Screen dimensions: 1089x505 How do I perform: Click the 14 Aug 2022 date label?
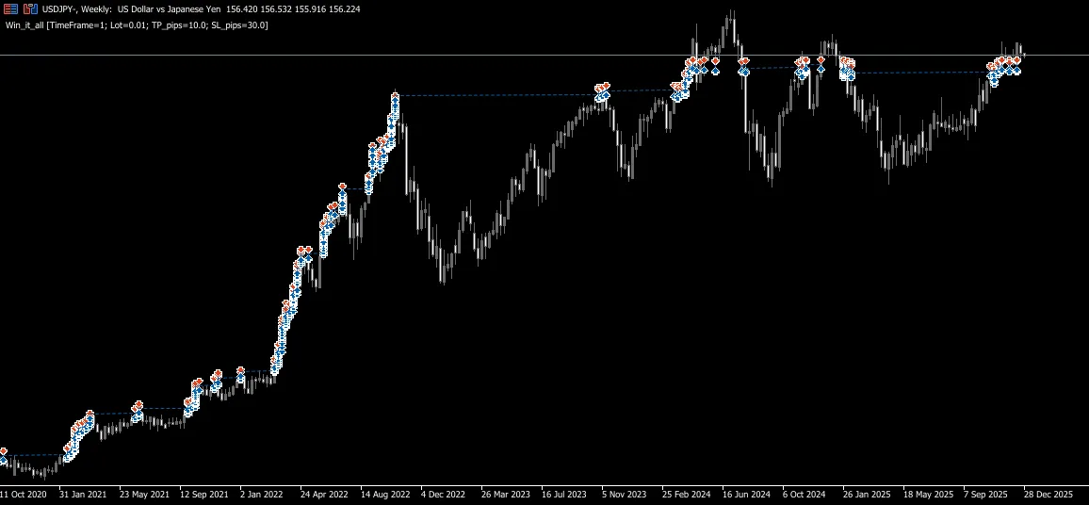tap(384, 496)
